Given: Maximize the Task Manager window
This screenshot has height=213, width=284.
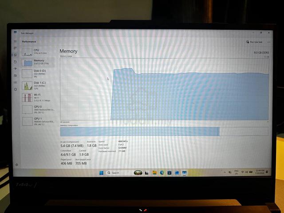Looking at the screenshot, I should 261,32.
